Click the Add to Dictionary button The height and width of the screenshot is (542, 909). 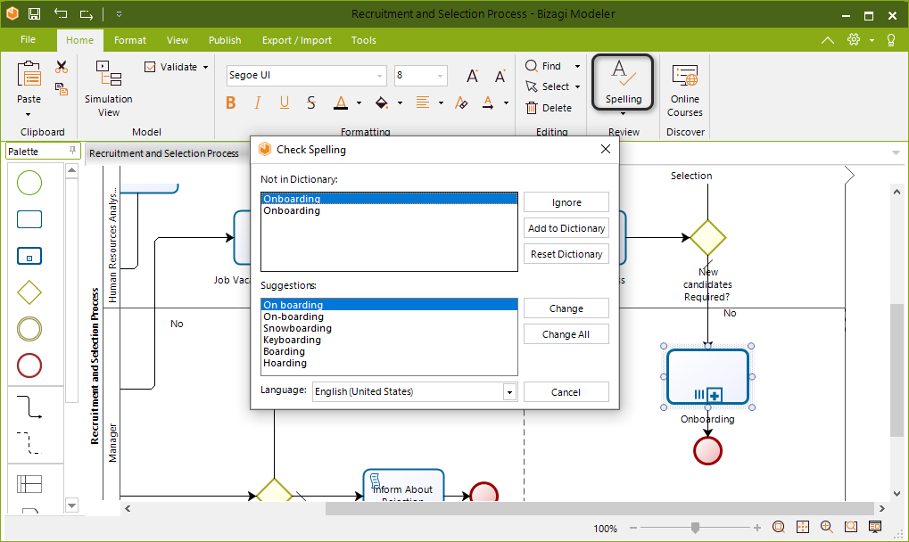tap(566, 228)
